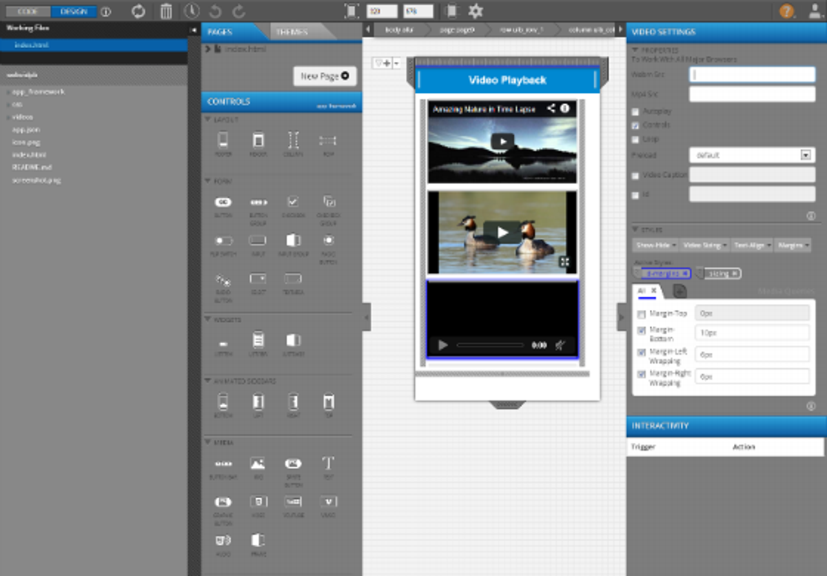Click the Webm Src input field
Screen dimensions: 827x576
tap(751, 74)
